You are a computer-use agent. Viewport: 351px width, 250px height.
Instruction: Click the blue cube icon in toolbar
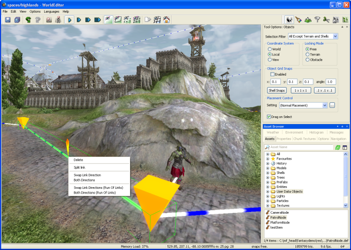pos(17,20)
